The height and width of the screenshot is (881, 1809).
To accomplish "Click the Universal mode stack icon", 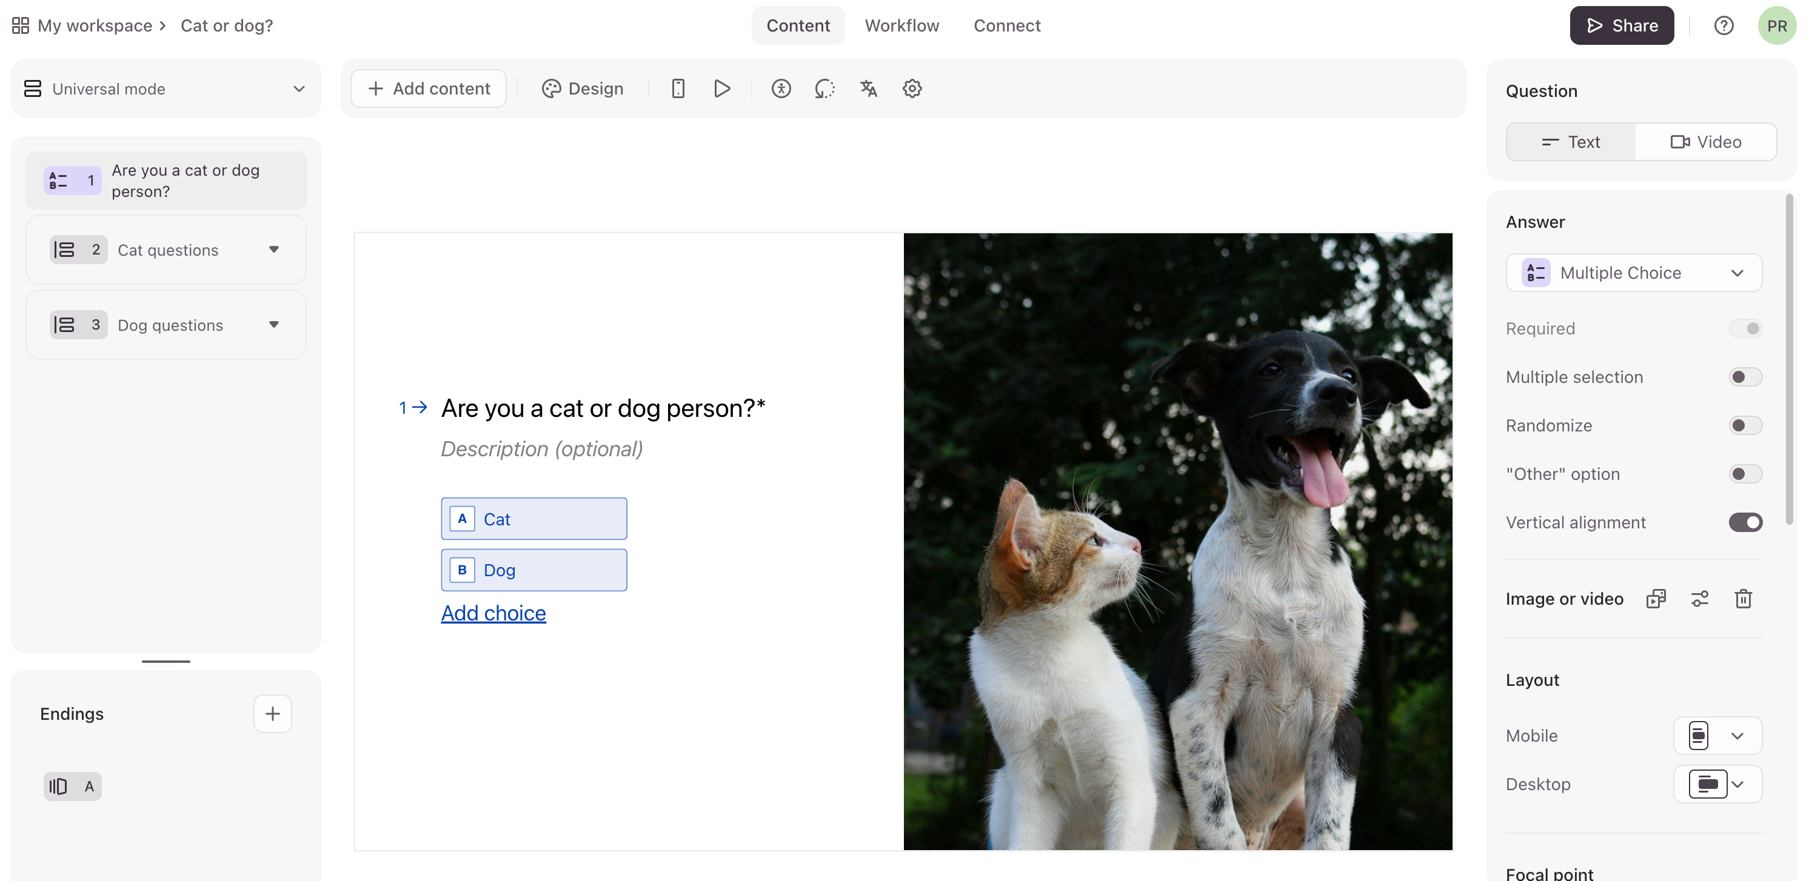I will (32, 88).
